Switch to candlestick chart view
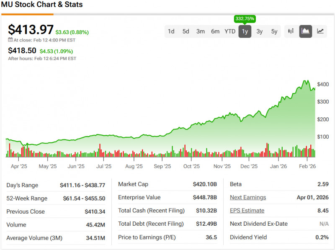Image resolution: width=335 pixels, height=250 pixels. click(x=291, y=31)
